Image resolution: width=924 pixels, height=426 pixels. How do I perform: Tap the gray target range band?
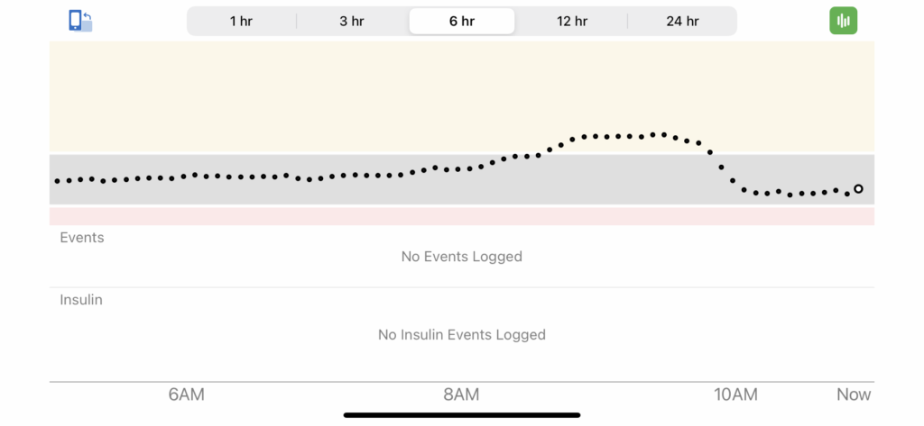point(461,179)
